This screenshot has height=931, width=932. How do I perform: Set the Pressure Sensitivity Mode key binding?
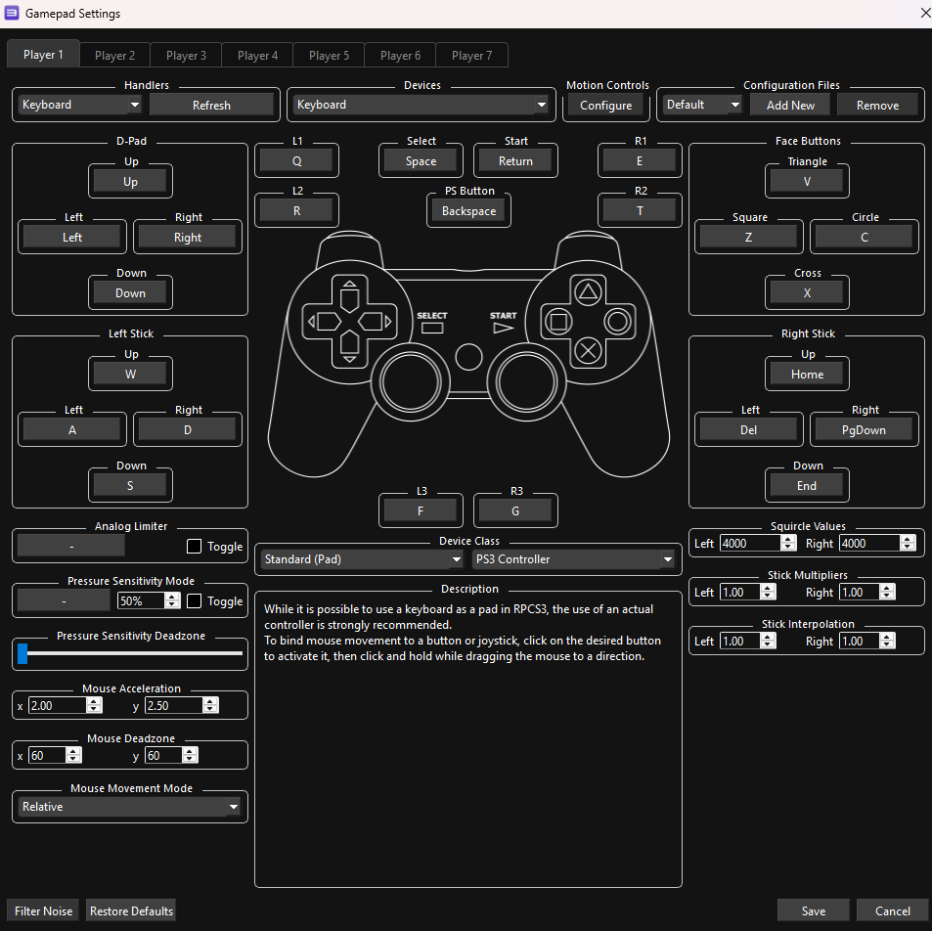click(64, 600)
